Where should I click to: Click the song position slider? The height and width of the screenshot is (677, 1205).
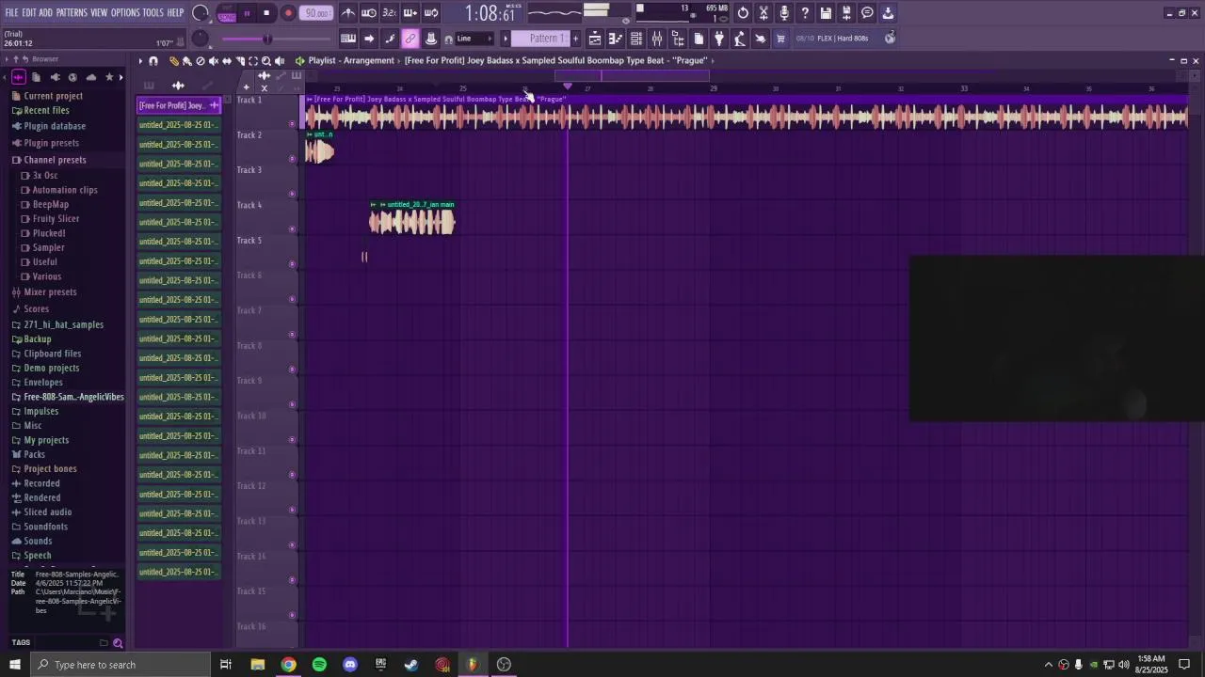(275, 39)
